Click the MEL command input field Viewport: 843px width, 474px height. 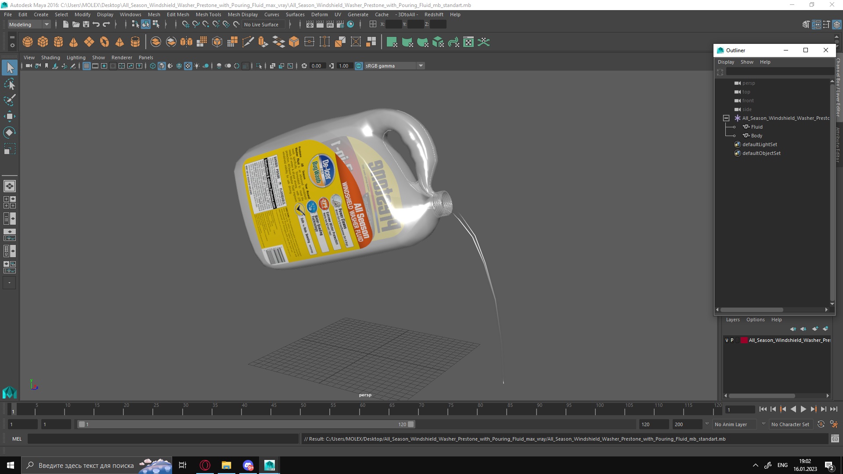pyautogui.click(x=163, y=439)
